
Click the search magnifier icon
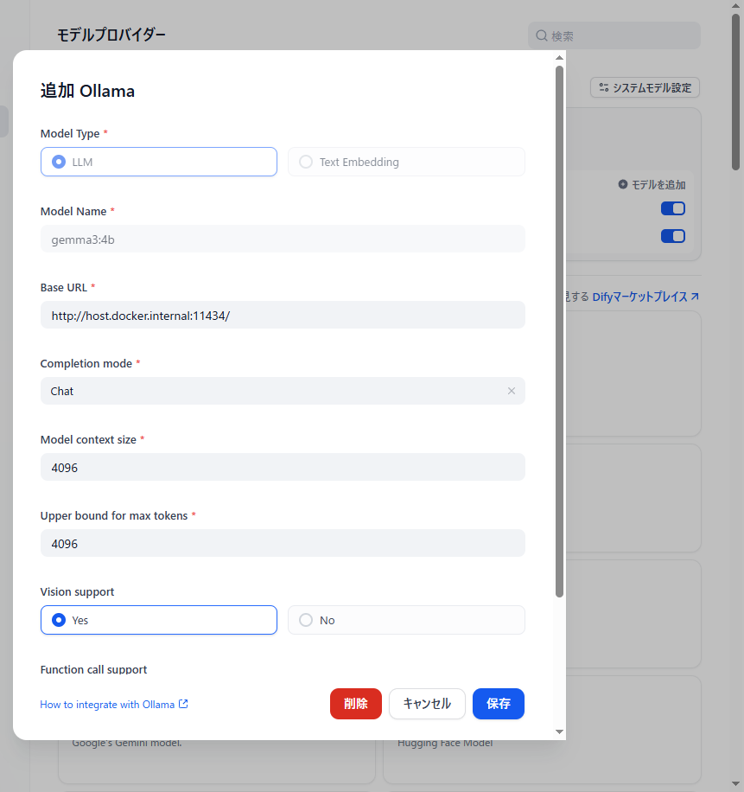tap(542, 35)
